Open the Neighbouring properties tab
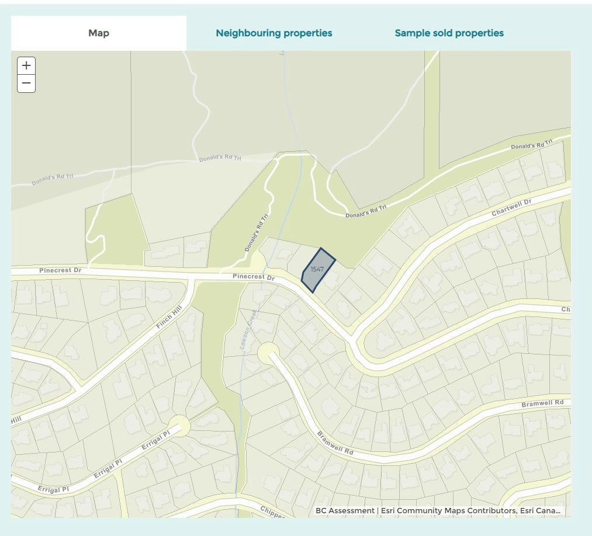The height and width of the screenshot is (536, 592). tap(274, 33)
